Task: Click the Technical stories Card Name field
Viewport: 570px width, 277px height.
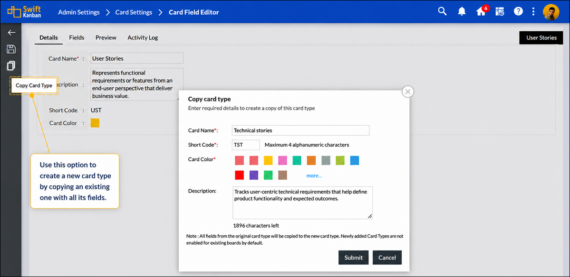Action: coord(300,130)
